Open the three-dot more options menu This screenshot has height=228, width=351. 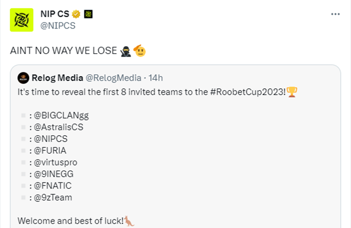(335, 14)
